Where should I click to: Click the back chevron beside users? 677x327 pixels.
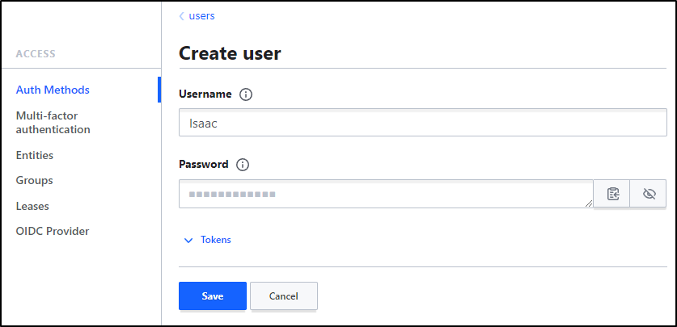(182, 16)
